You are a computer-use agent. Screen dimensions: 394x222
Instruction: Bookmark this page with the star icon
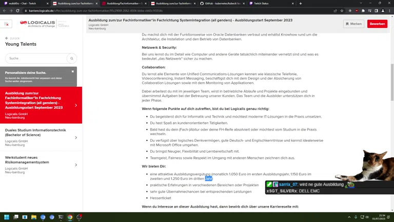342,10
